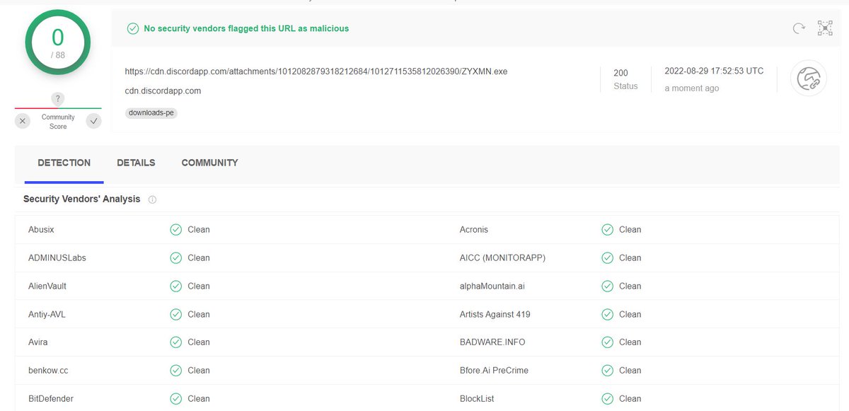Click the 2022-08-29 17:52:53 UTC timestamp
Viewport: 849px width, 411px height.
714,71
